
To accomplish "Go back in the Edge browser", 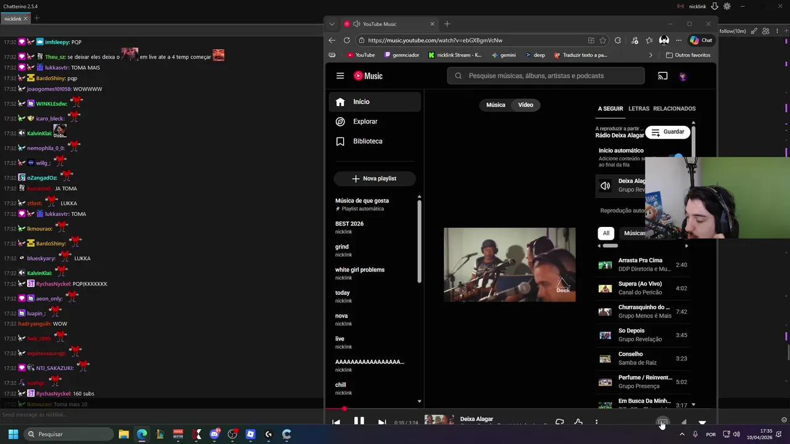I will [332, 40].
